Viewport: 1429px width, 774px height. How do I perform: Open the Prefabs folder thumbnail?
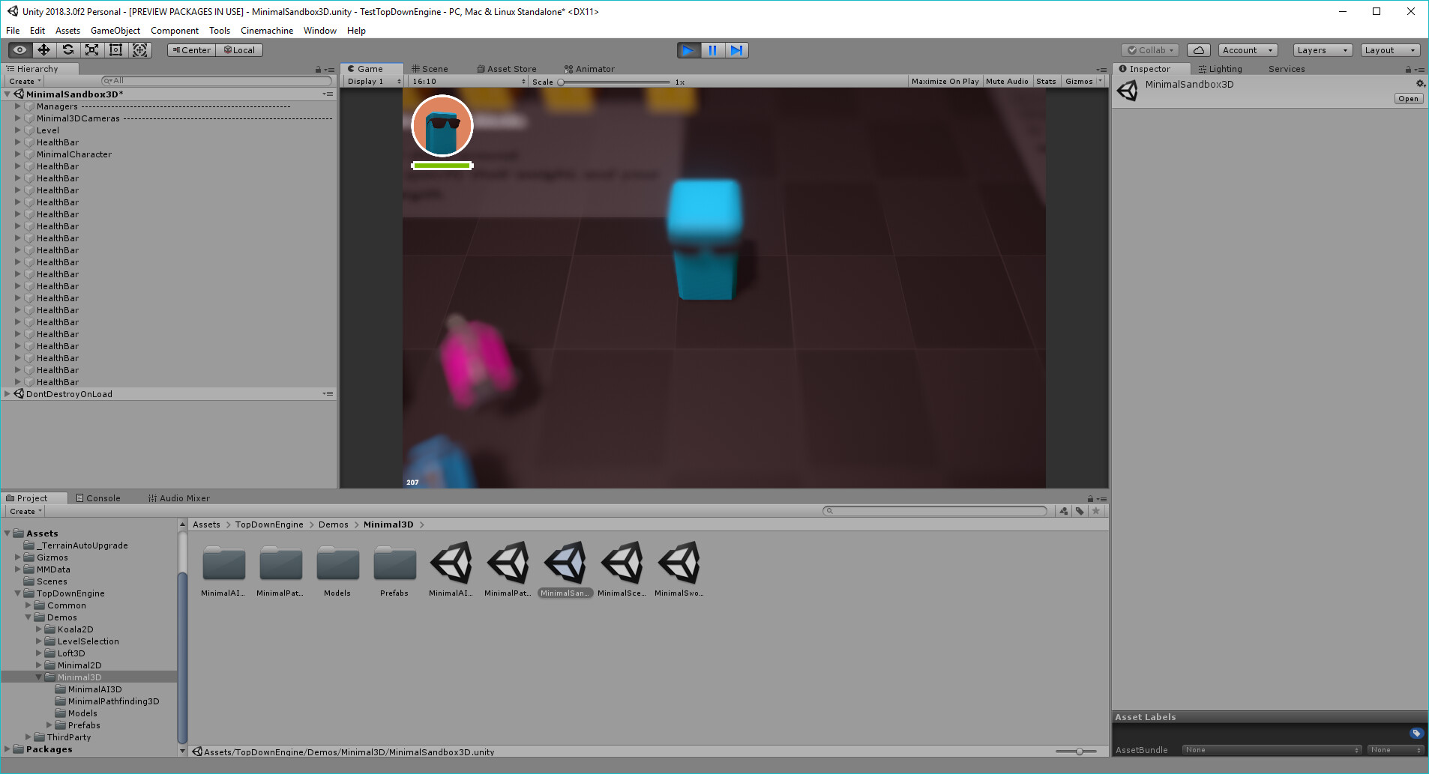point(394,563)
